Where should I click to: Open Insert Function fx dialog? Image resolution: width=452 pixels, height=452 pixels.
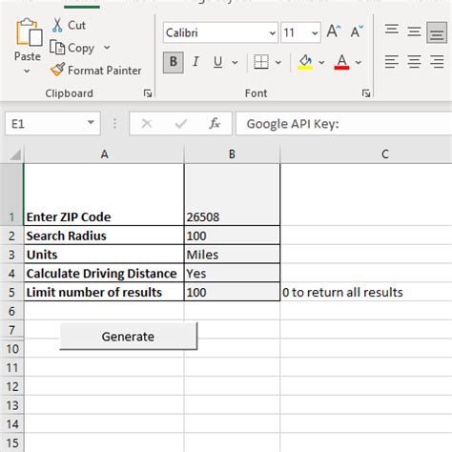point(215,123)
